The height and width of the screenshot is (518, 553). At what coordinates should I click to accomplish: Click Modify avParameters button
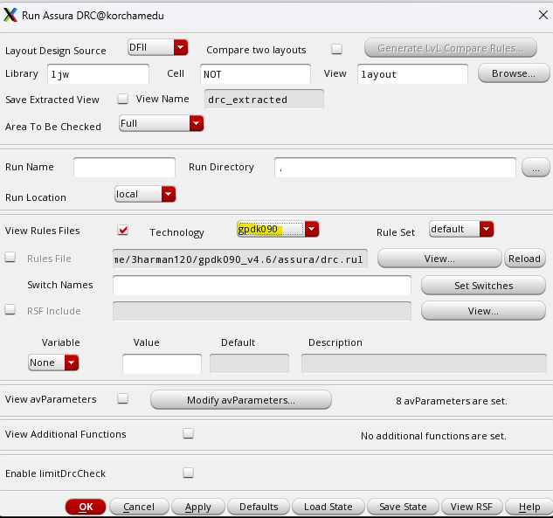pos(241,400)
